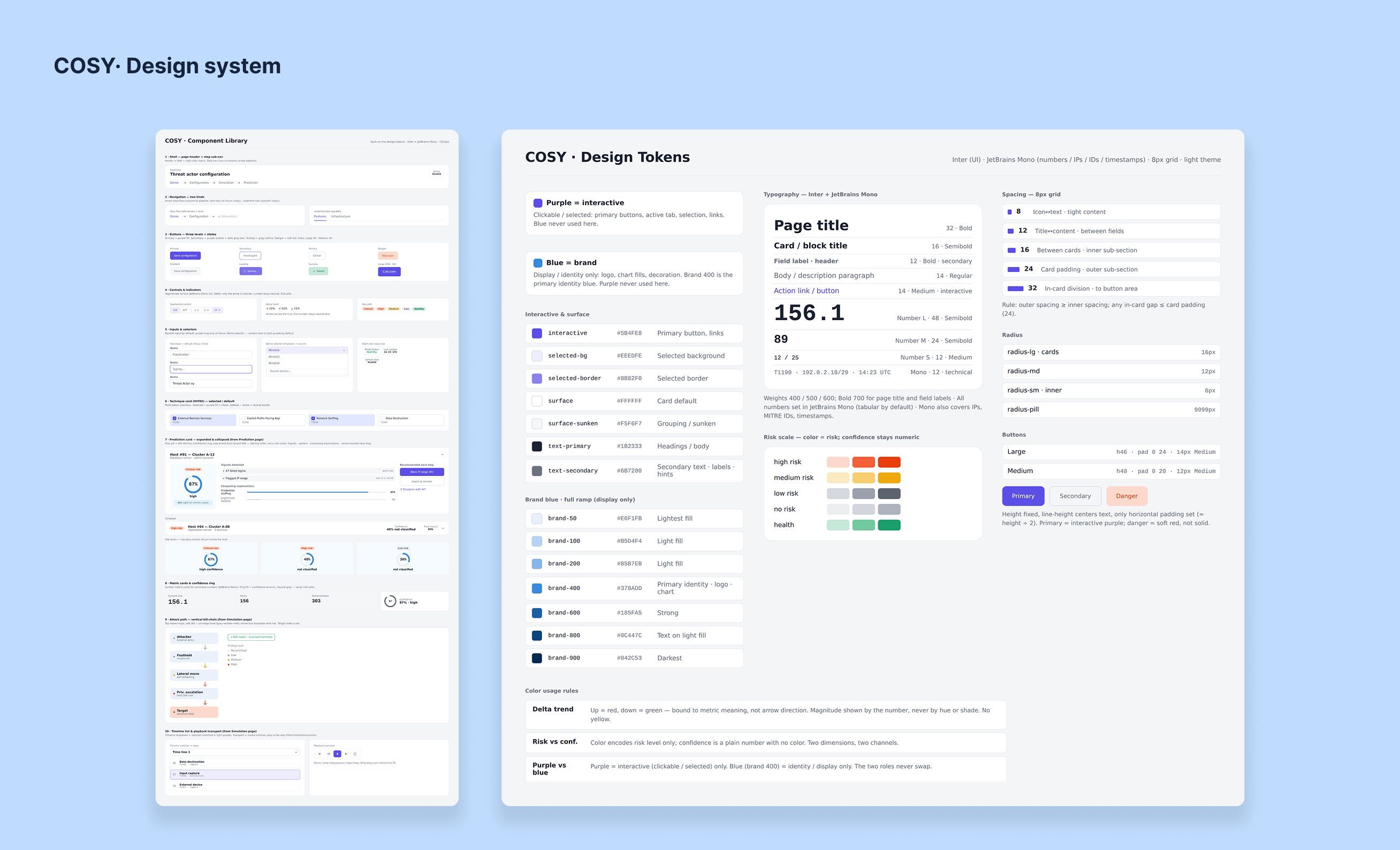Screen dimensions: 1400x850
Task: Click the brand-400 #378ADD color swatch
Action: point(536,588)
